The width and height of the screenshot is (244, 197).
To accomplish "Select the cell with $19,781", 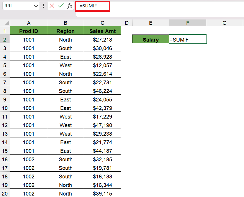I will 102,168.
